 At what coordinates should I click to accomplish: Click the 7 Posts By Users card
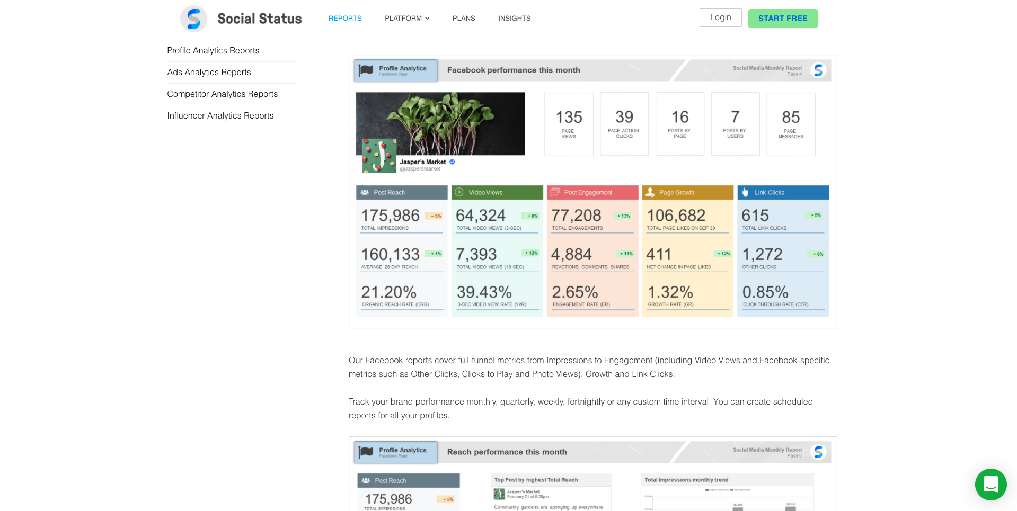pyautogui.click(x=735, y=124)
